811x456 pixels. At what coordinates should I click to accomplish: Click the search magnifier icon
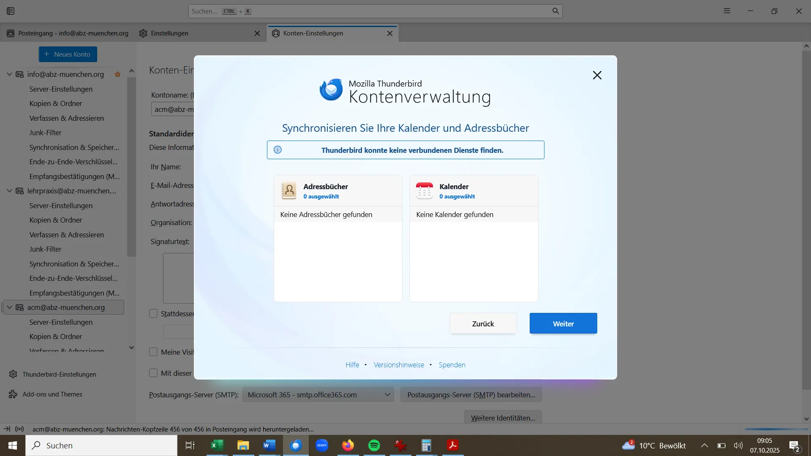coord(555,11)
